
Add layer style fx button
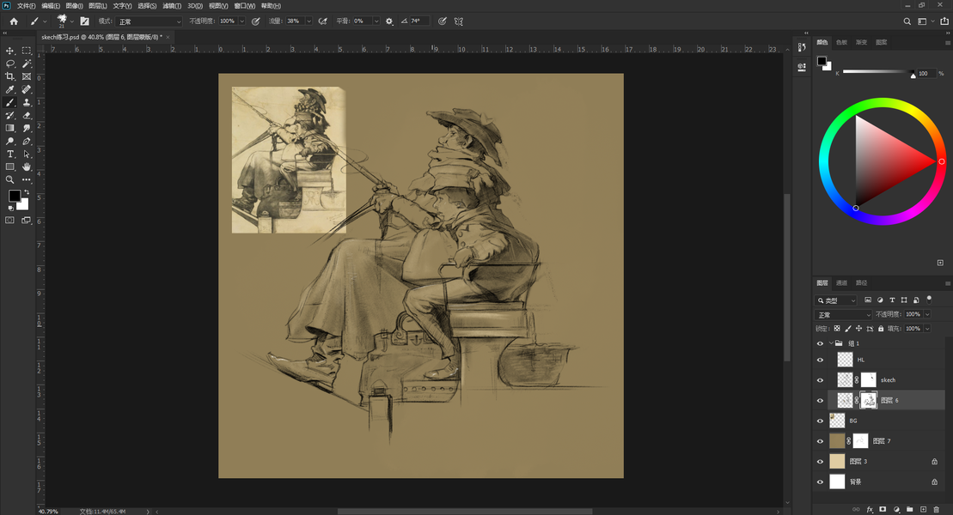(870, 510)
